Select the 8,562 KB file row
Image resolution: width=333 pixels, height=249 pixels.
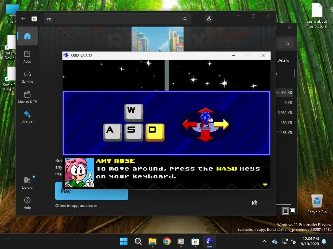[284, 113]
